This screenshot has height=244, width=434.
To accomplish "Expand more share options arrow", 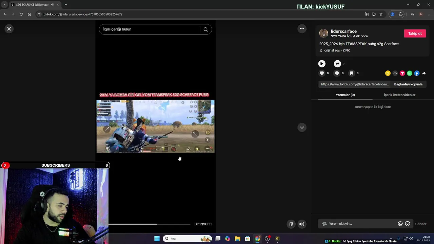I will 424,73.
